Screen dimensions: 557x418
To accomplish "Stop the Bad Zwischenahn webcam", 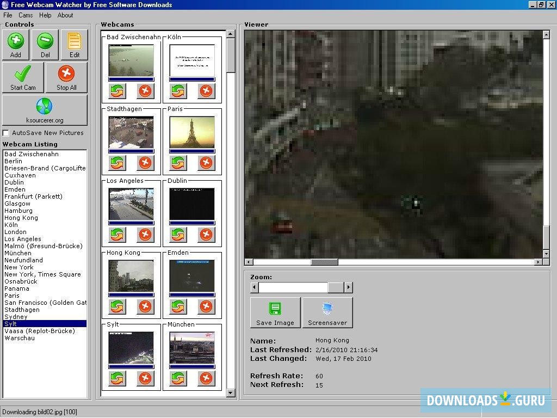I will (145, 91).
